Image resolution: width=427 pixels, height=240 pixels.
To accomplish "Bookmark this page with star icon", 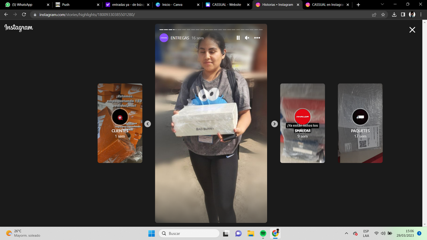I will (383, 14).
